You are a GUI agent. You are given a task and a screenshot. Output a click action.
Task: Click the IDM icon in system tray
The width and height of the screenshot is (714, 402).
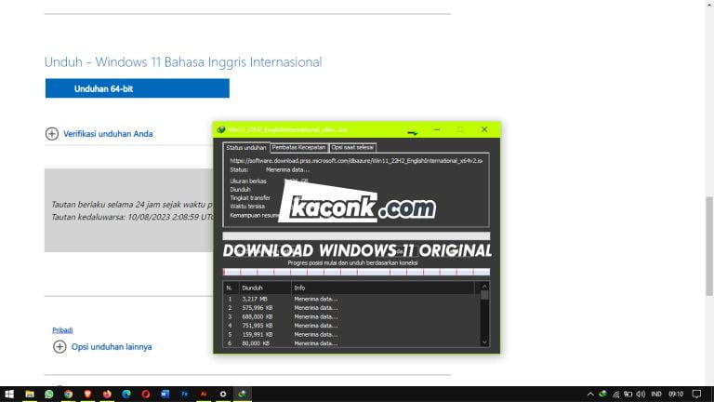pyautogui.click(x=602, y=394)
